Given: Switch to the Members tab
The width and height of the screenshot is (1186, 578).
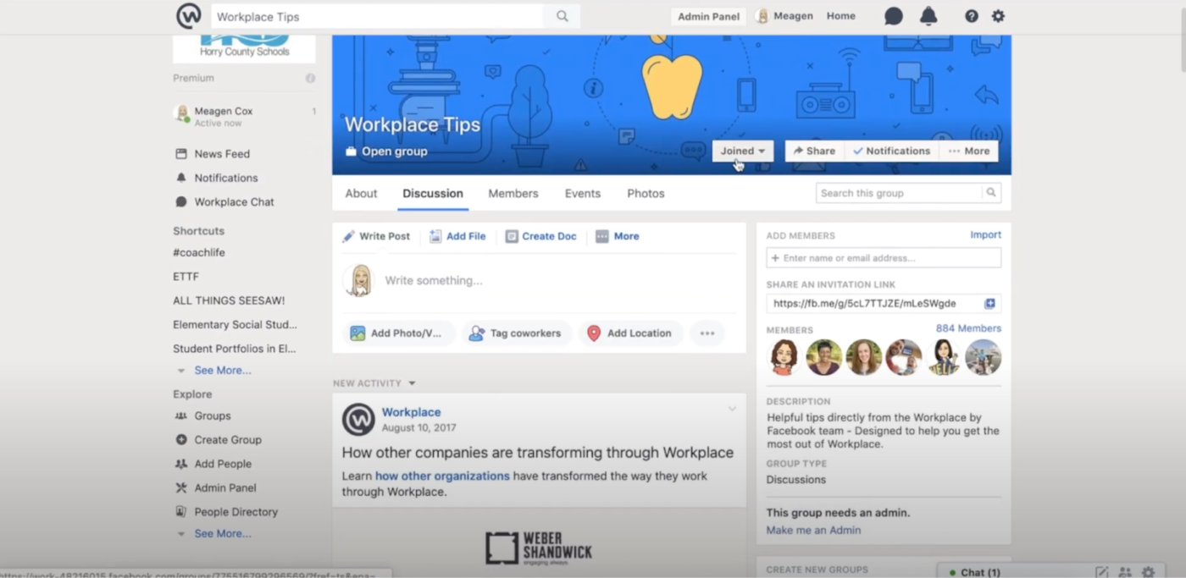Looking at the screenshot, I should 513,194.
